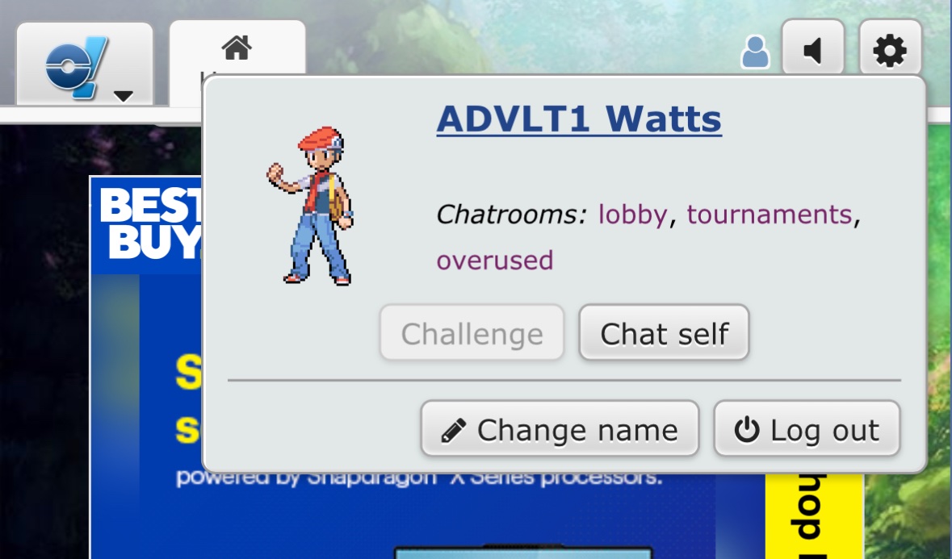The height and width of the screenshot is (559, 952).
Task: Go to the tournaments chatroom
Action: coord(770,215)
